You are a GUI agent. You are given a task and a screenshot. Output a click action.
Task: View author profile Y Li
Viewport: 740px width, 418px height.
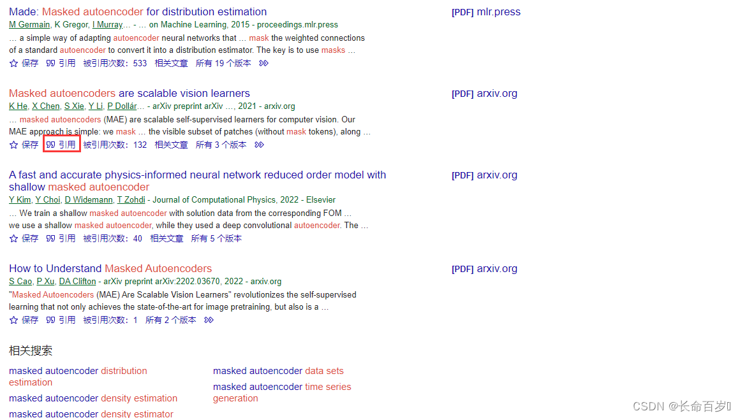(95, 106)
